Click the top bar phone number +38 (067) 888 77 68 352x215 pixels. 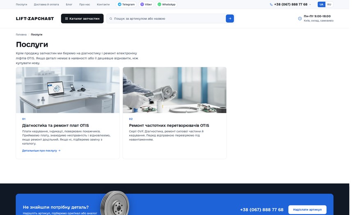click(x=290, y=5)
